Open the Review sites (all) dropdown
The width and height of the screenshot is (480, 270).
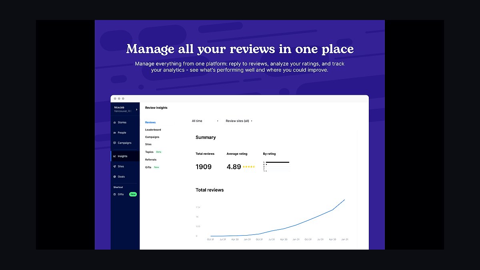click(239, 121)
